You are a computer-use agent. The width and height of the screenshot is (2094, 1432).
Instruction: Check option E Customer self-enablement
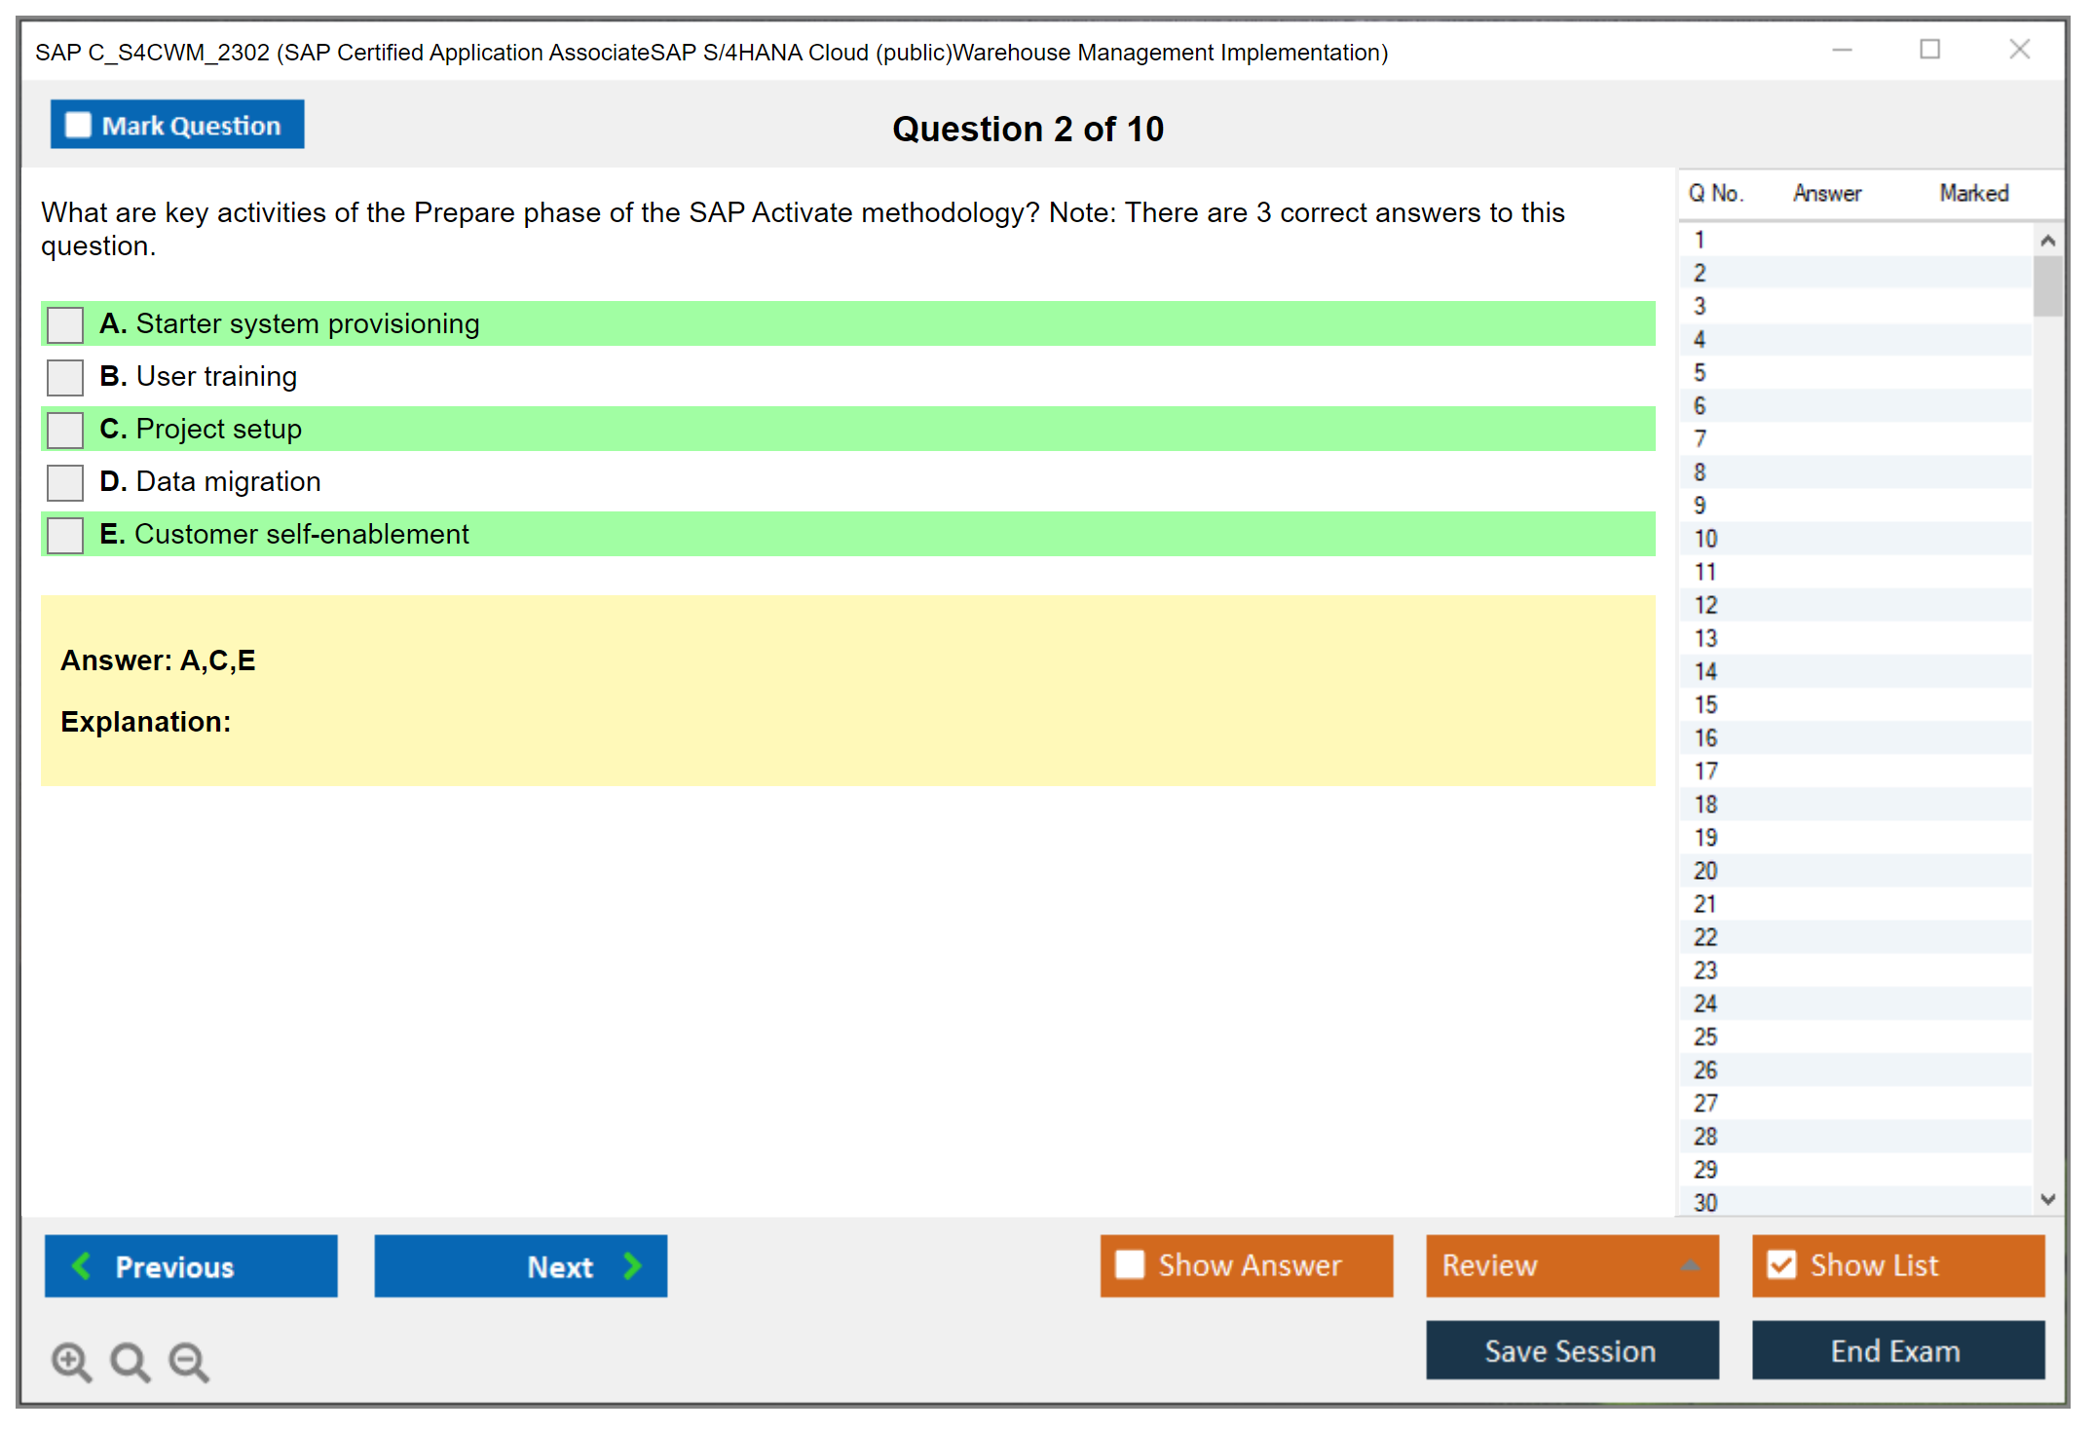pos(65,536)
